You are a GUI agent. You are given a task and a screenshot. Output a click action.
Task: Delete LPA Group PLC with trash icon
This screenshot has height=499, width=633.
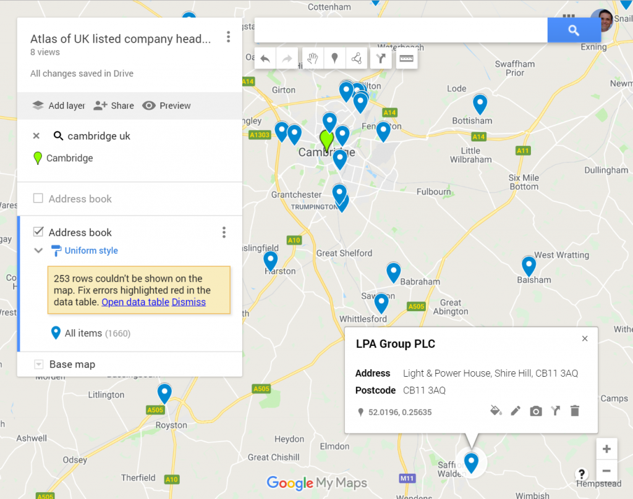click(x=575, y=411)
